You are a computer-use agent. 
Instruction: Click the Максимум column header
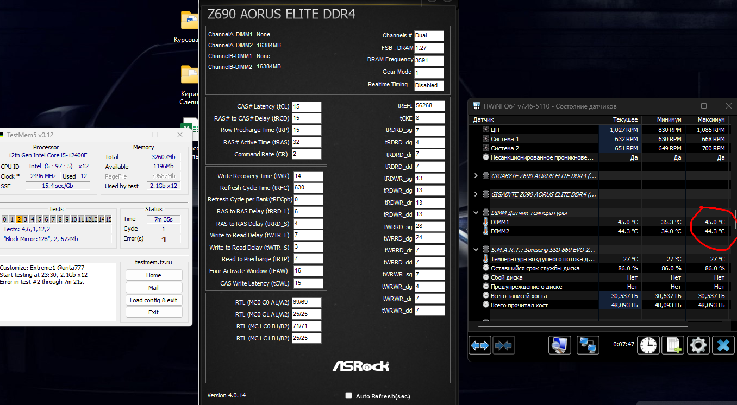(x=707, y=119)
